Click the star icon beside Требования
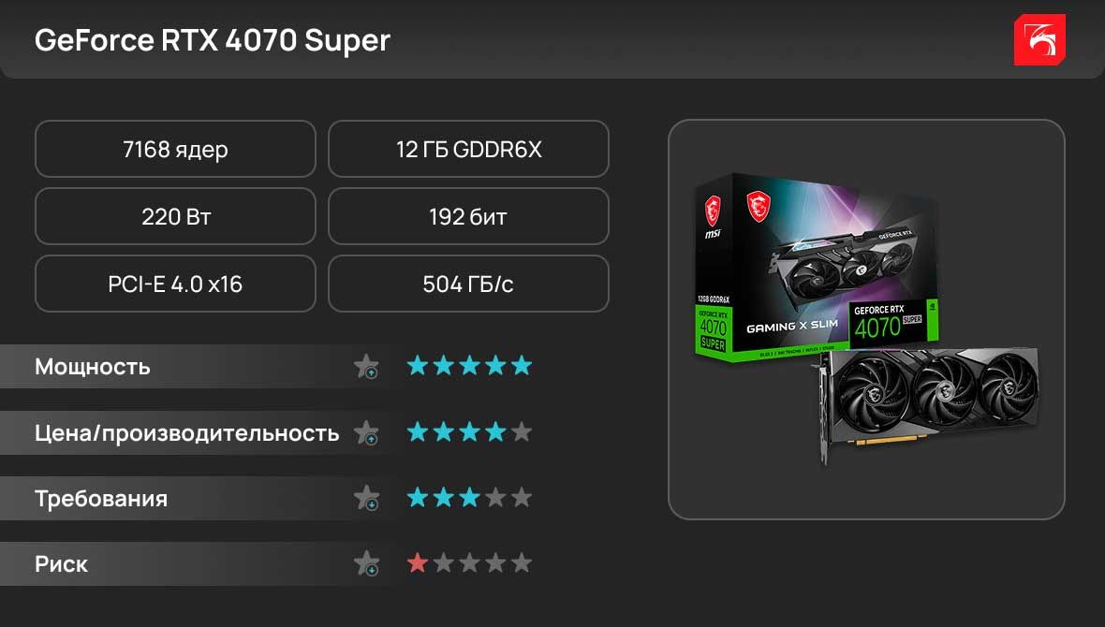 [366, 498]
